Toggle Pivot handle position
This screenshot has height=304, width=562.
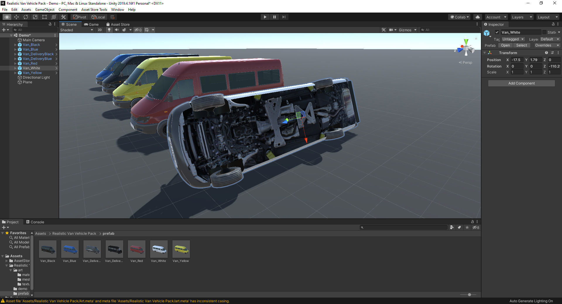pos(80,17)
